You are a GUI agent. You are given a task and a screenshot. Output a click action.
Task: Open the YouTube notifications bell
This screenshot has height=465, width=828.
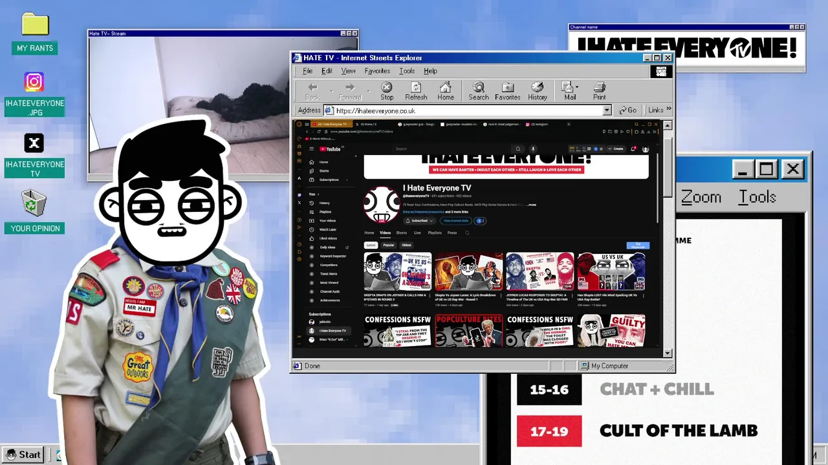coord(633,149)
